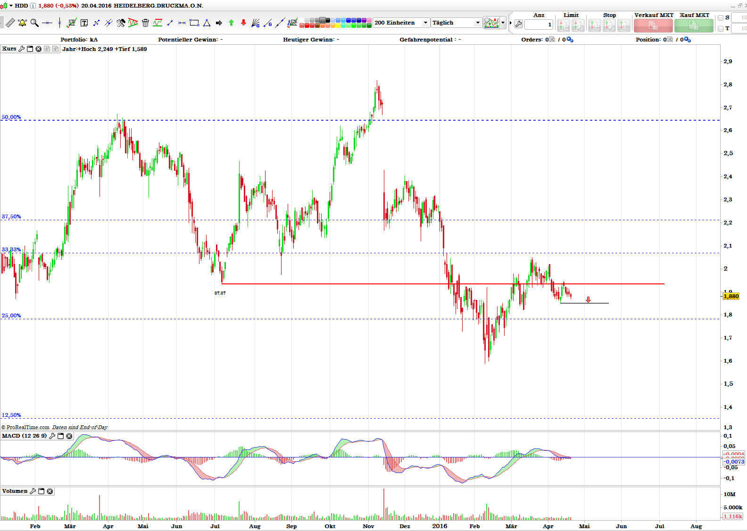
Task: Select the horizontal line drawing tool
Action: (47, 23)
